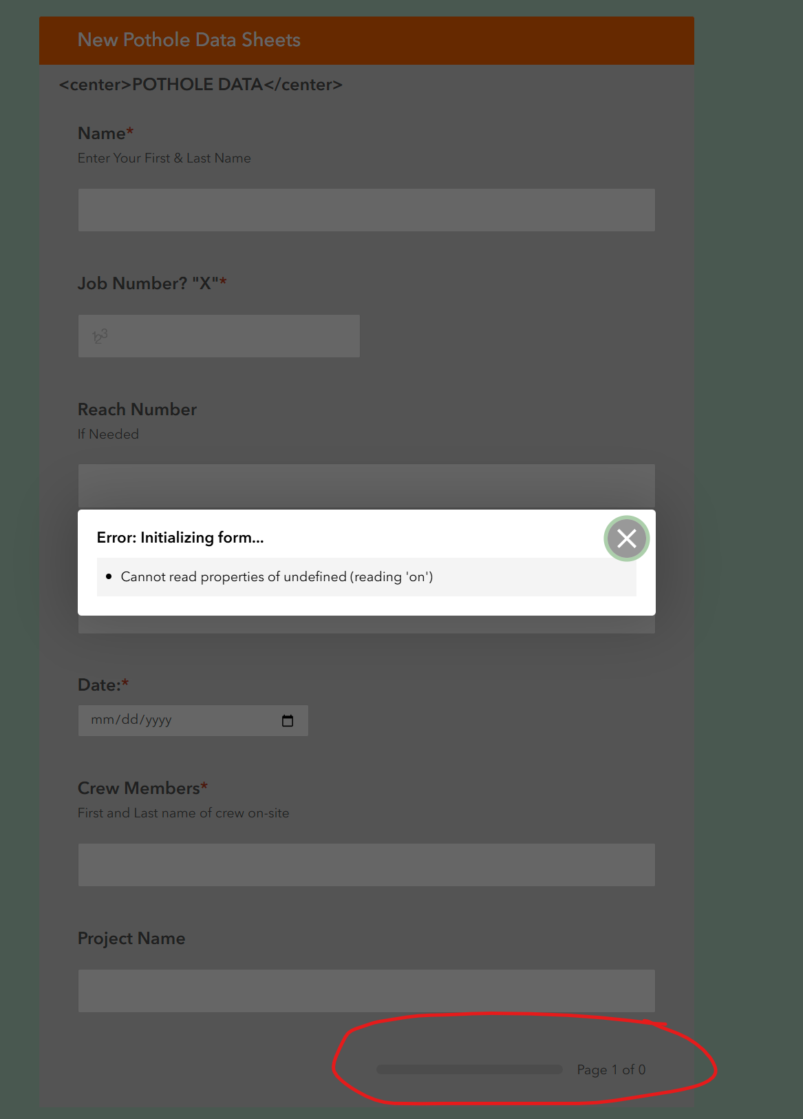Click the If Needed helper text
This screenshot has width=803, height=1119.
pos(108,434)
